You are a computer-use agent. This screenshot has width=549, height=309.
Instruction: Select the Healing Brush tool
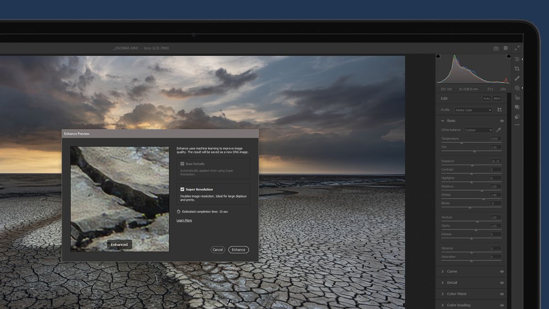(x=517, y=78)
